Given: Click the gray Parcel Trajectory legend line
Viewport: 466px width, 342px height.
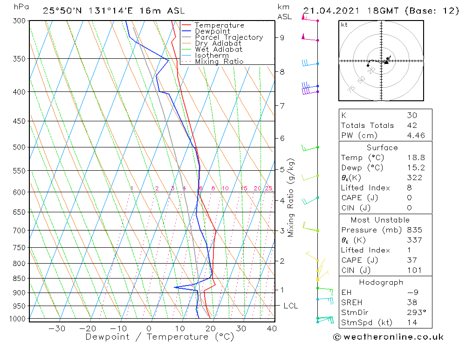Looking at the screenshot, I should click(x=186, y=37).
